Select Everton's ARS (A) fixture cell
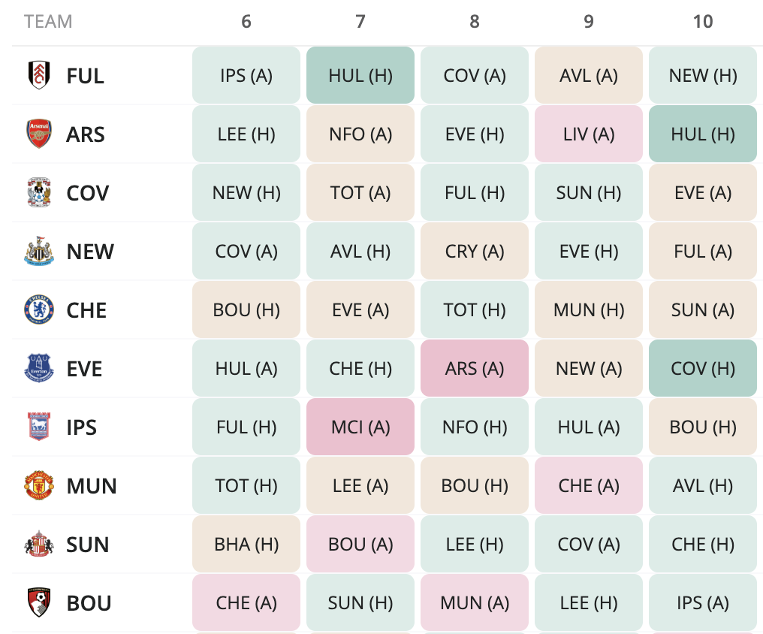Viewport: 763px width, 634px height. pyautogui.click(x=475, y=368)
